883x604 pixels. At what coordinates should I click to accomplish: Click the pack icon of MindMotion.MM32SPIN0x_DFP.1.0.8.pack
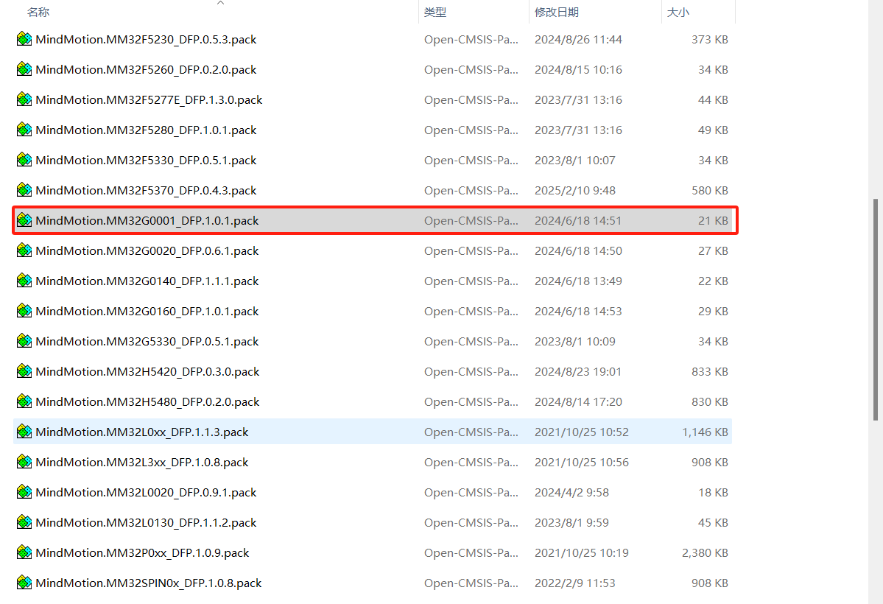click(24, 583)
